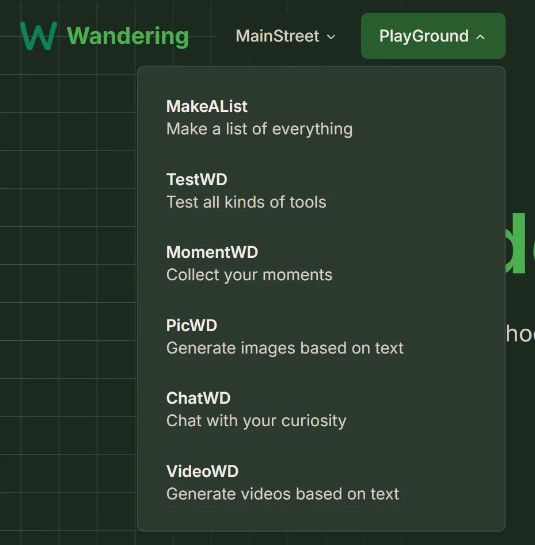Click the 'Test all kinds of tools' text
The image size is (535, 545).
(246, 202)
